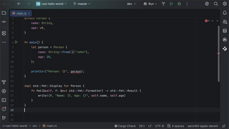Click the src breadcrumb in the status bar
This screenshot has width=229, height=129.
pos(35,126)
